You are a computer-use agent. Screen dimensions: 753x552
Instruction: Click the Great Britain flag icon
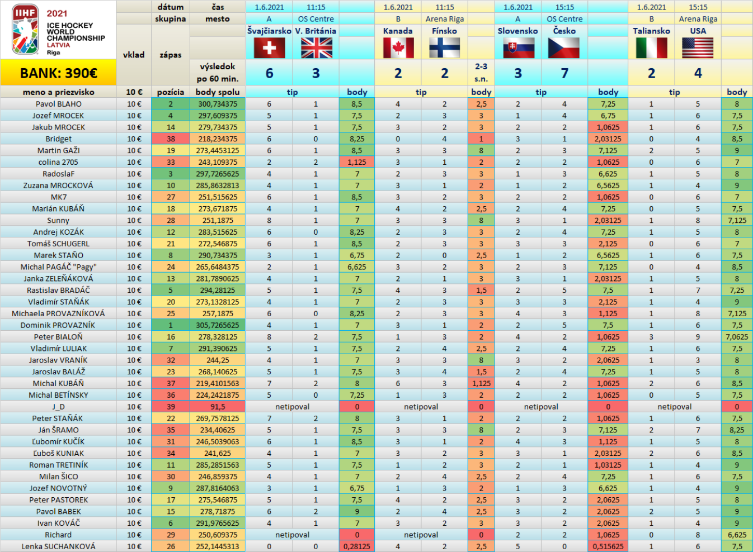pos(316,48)
